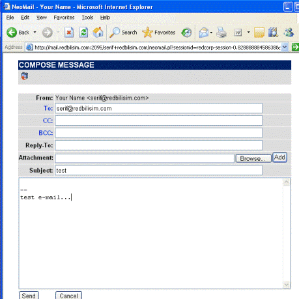
Task: Click the message body scrollbar down arrow
Action: coord(287,284)
